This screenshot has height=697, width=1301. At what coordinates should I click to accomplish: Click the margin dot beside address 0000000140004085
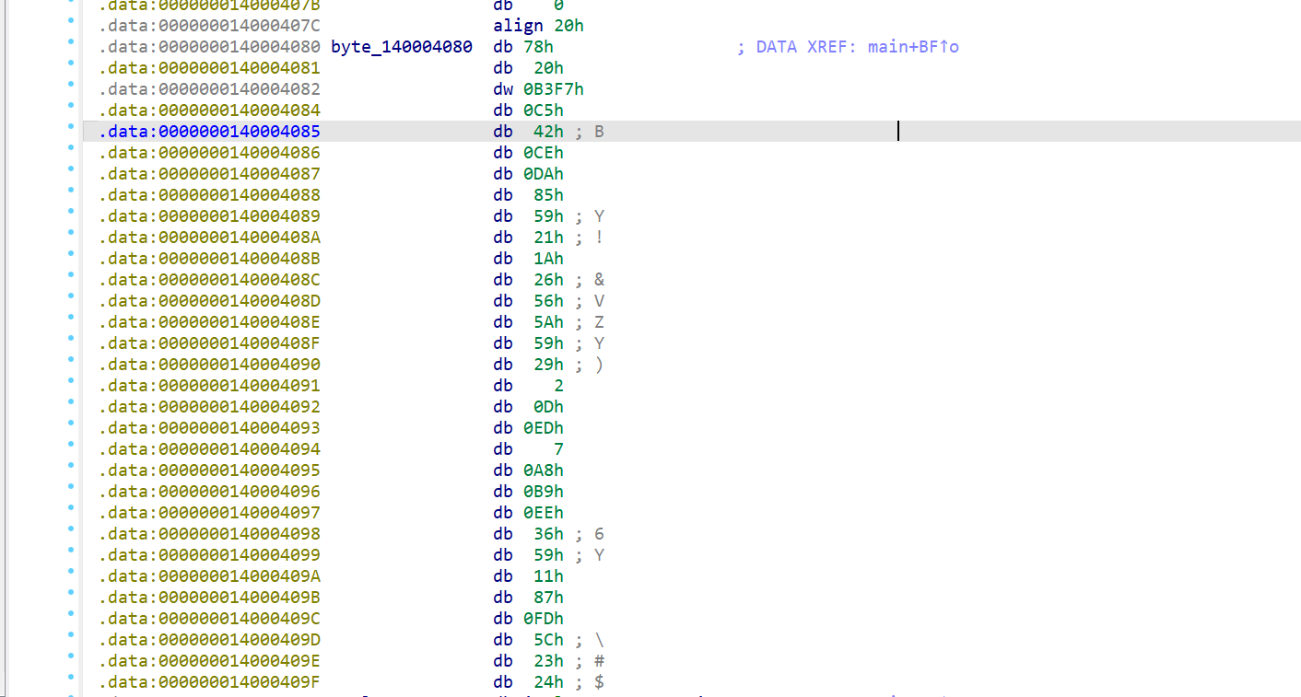[72, 131]
